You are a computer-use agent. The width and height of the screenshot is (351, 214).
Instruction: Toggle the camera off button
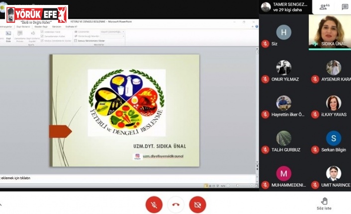tap(197, 204)
